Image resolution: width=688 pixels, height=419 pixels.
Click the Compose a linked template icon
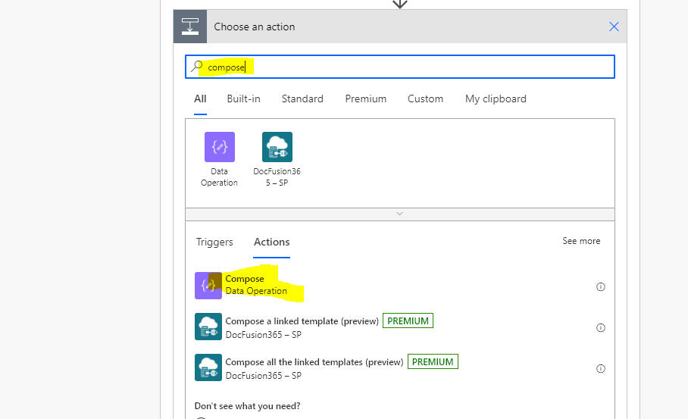pyautogui.click(x=208, y=327)
